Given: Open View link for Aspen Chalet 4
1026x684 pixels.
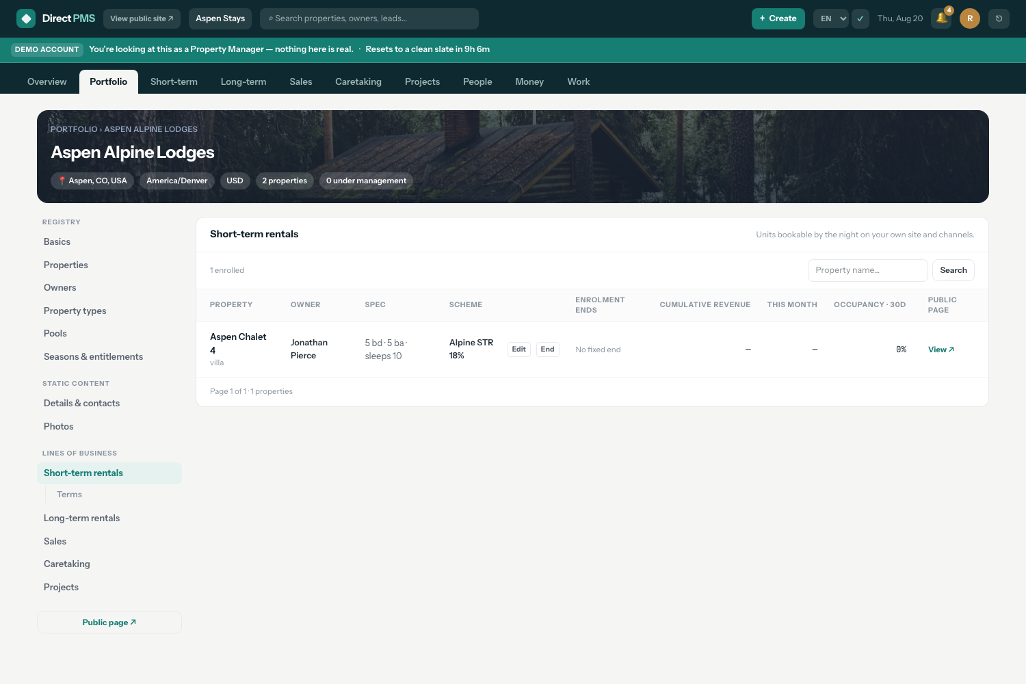Looking at the screenshot, I should [941, 350].
